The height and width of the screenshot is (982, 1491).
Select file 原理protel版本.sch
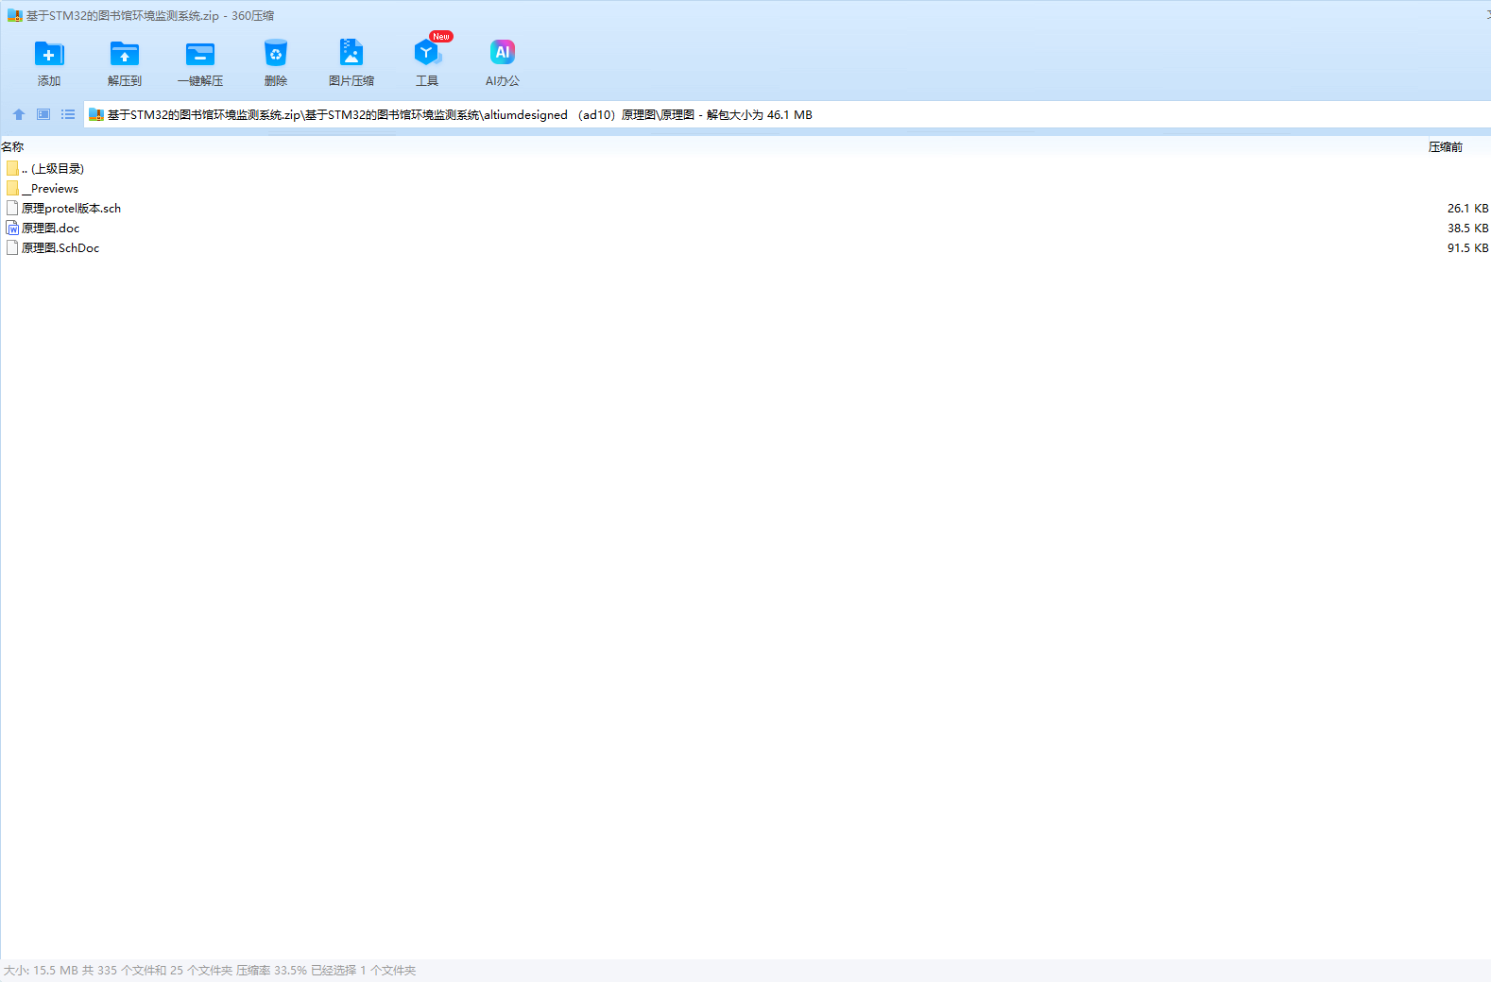point(71,209)
